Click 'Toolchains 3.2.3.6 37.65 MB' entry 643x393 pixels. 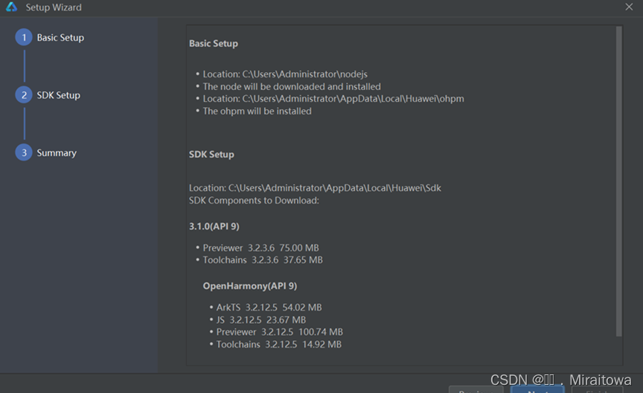(263, 260)
